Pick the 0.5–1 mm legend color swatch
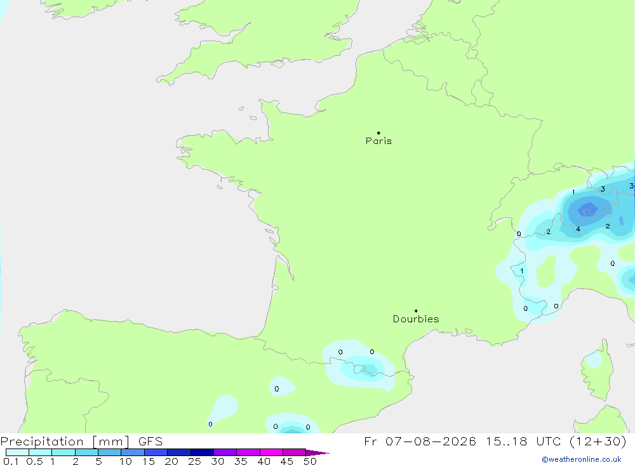Viewport: 635px width, 465px height. coord(41,452)
